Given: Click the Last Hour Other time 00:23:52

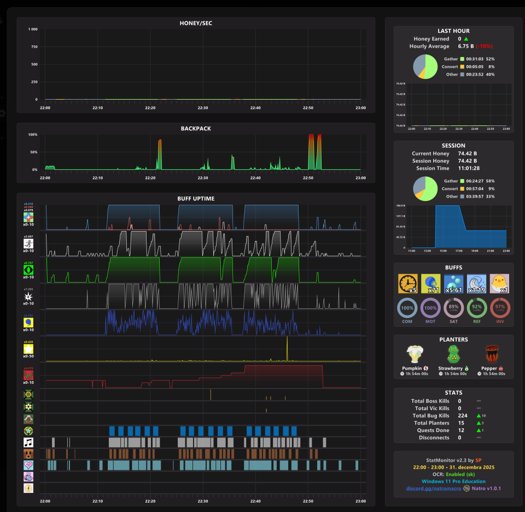Looking at the screenshot, I should pyautogui.click(x=475, y=74).
